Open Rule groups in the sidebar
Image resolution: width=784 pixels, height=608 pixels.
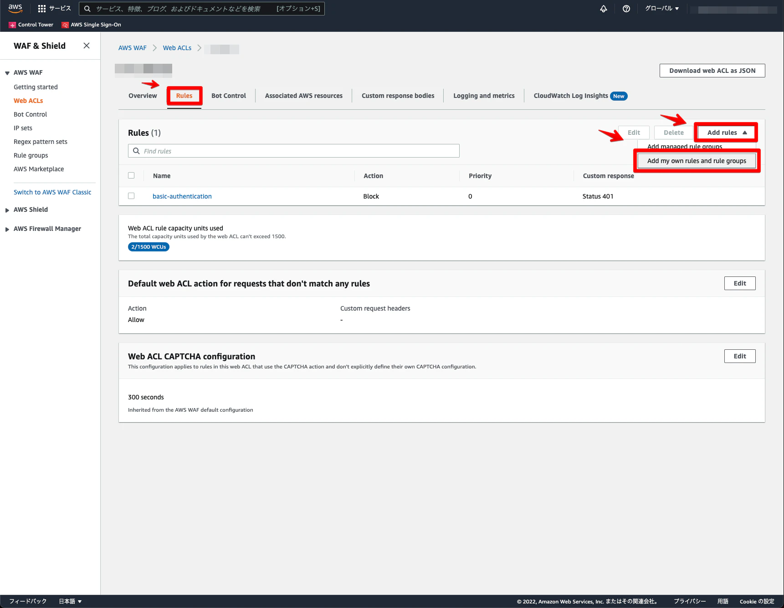click(x=31, y=155)
